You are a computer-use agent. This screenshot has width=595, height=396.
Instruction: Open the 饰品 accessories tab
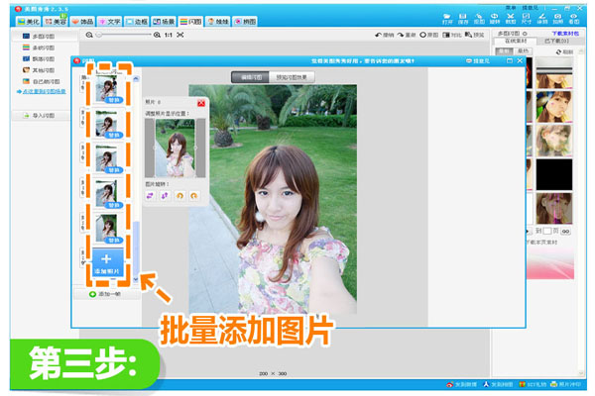[82, 22]
